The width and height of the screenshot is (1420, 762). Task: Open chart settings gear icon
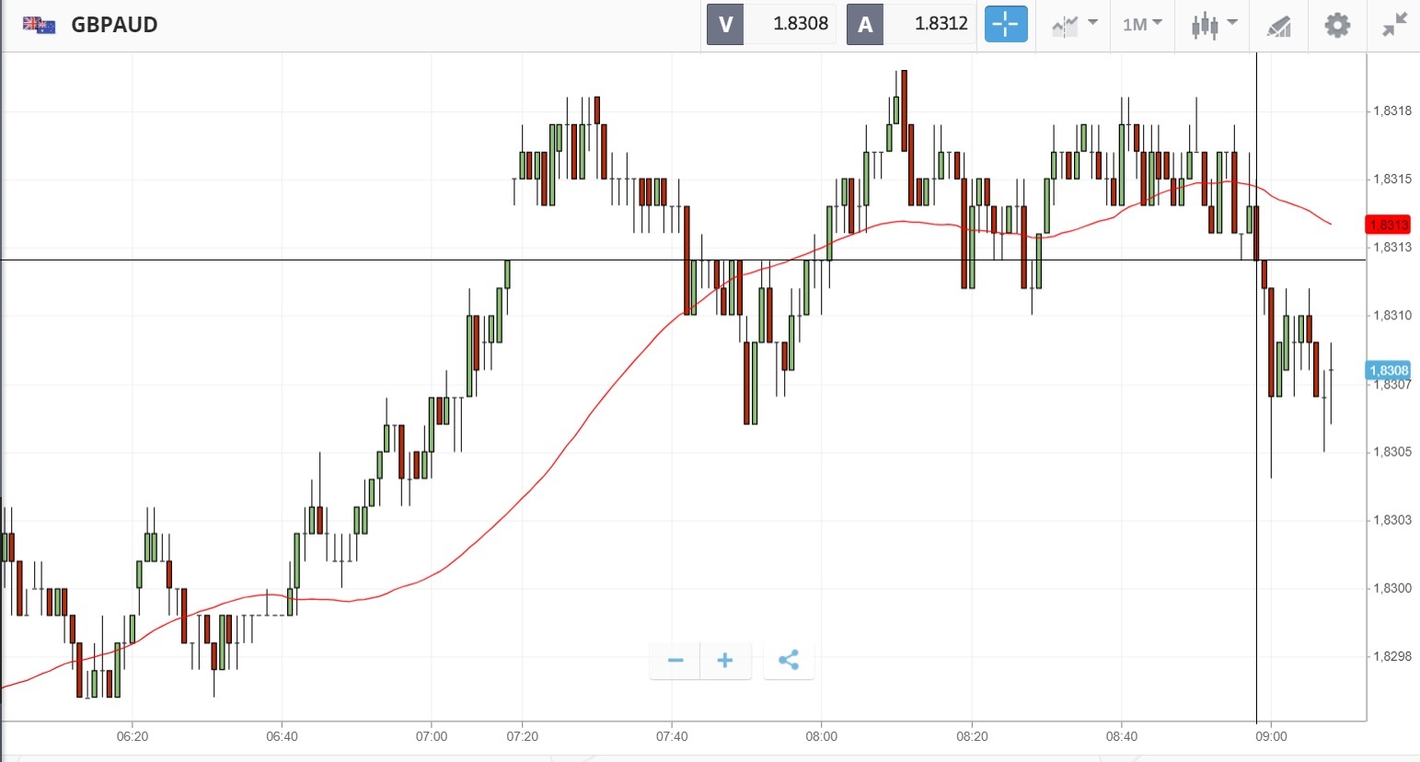click(1336, 25)
